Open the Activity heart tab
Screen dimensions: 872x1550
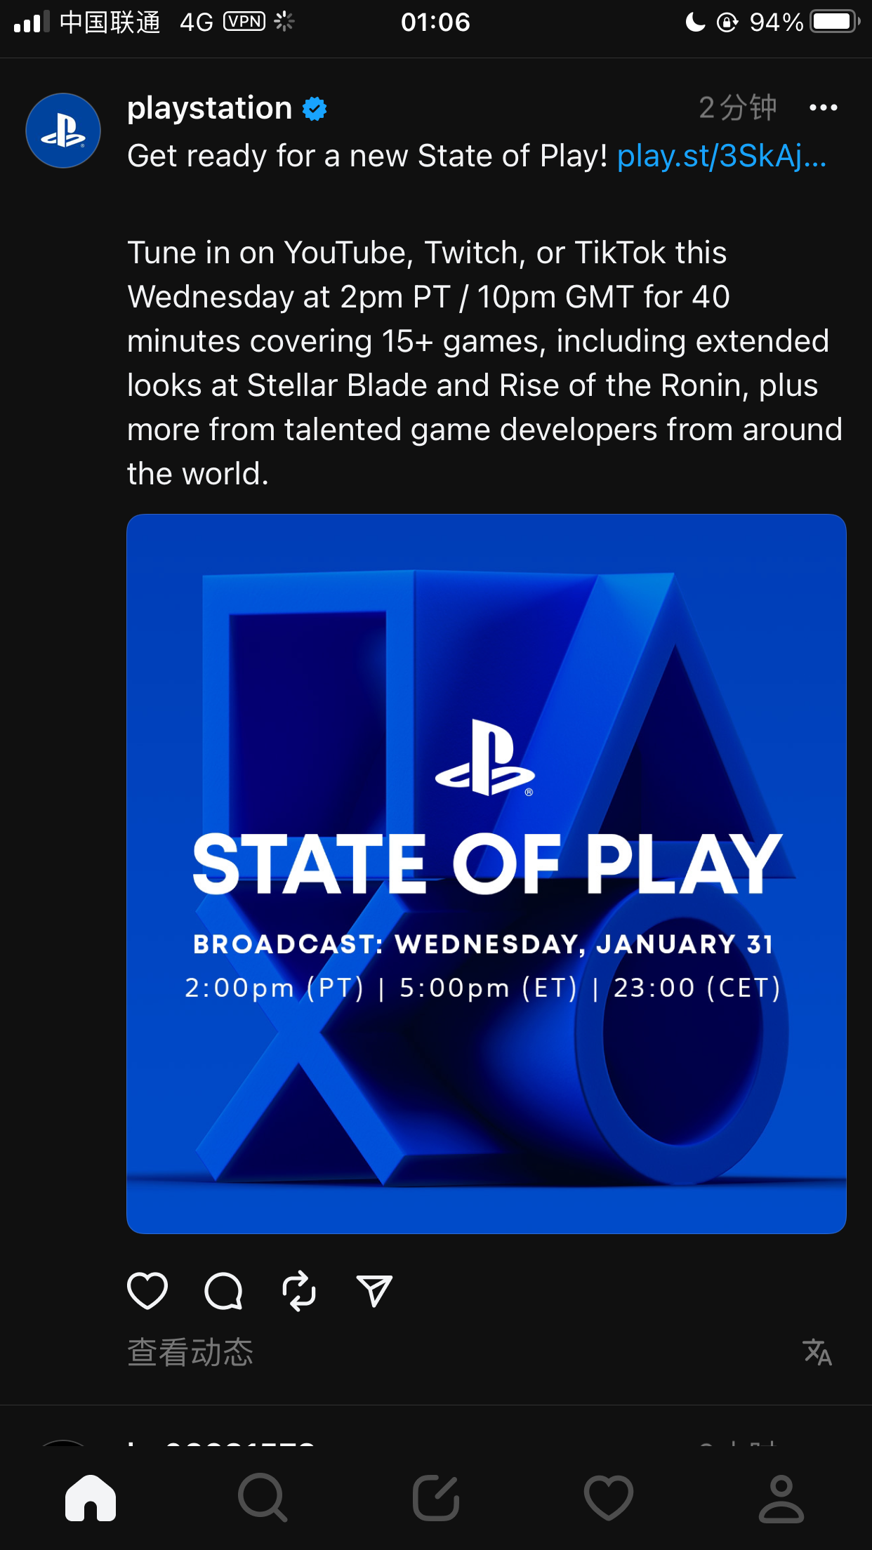coord(609,1498)
